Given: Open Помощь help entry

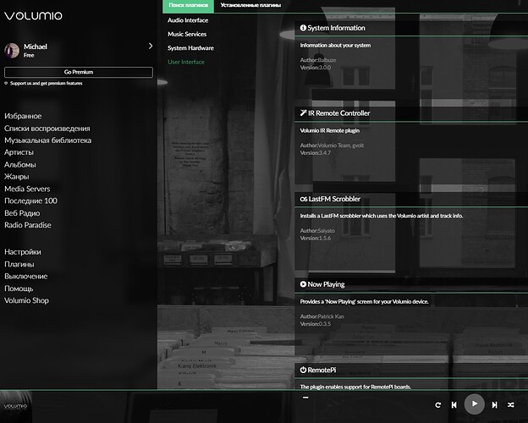Looking at the screenshot, I should tap(19, 288).
